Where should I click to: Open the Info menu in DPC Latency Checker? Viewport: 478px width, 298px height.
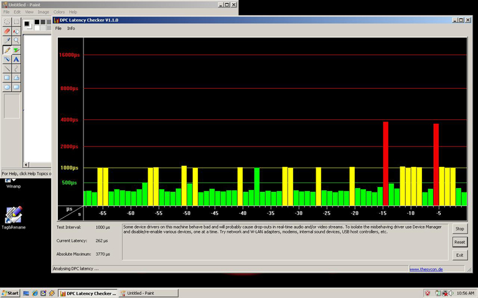pyautogui.click(x=71, y=29)
